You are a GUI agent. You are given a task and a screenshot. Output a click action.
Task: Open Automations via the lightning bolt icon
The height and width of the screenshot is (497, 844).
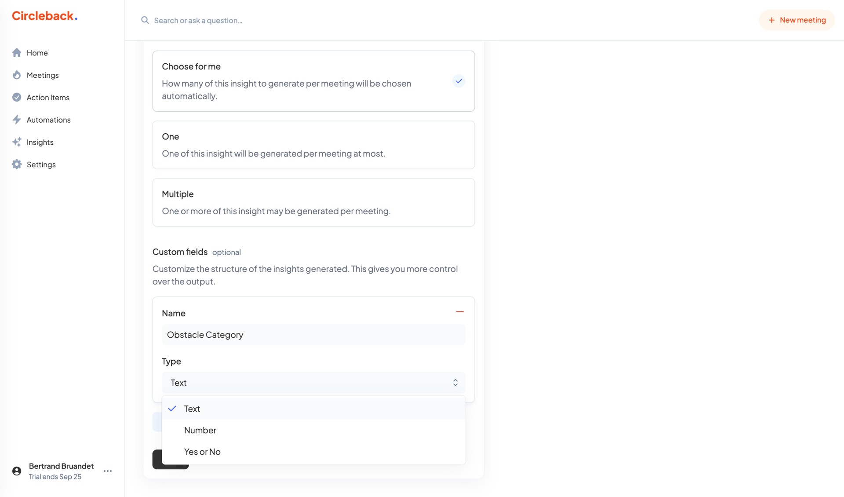(x=17, y=120)
